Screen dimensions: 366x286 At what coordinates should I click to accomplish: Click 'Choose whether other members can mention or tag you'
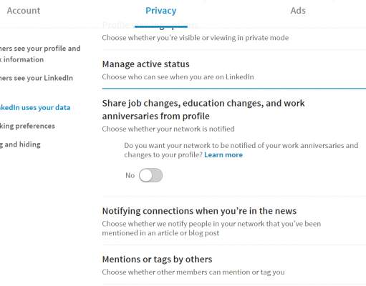193,272
